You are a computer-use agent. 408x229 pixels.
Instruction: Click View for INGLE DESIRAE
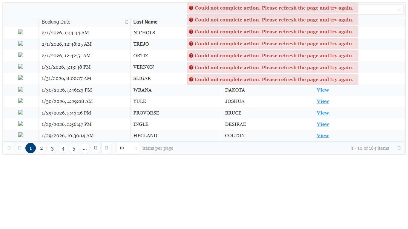[x=323, y=124]
